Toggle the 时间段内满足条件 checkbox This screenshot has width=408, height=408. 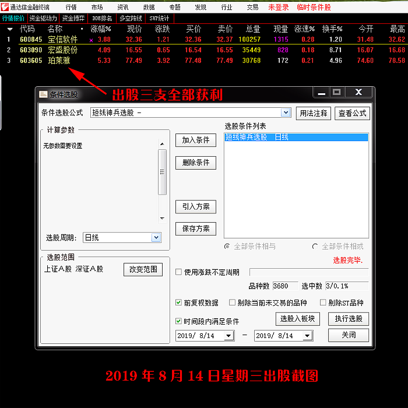[x=178, y=321]
